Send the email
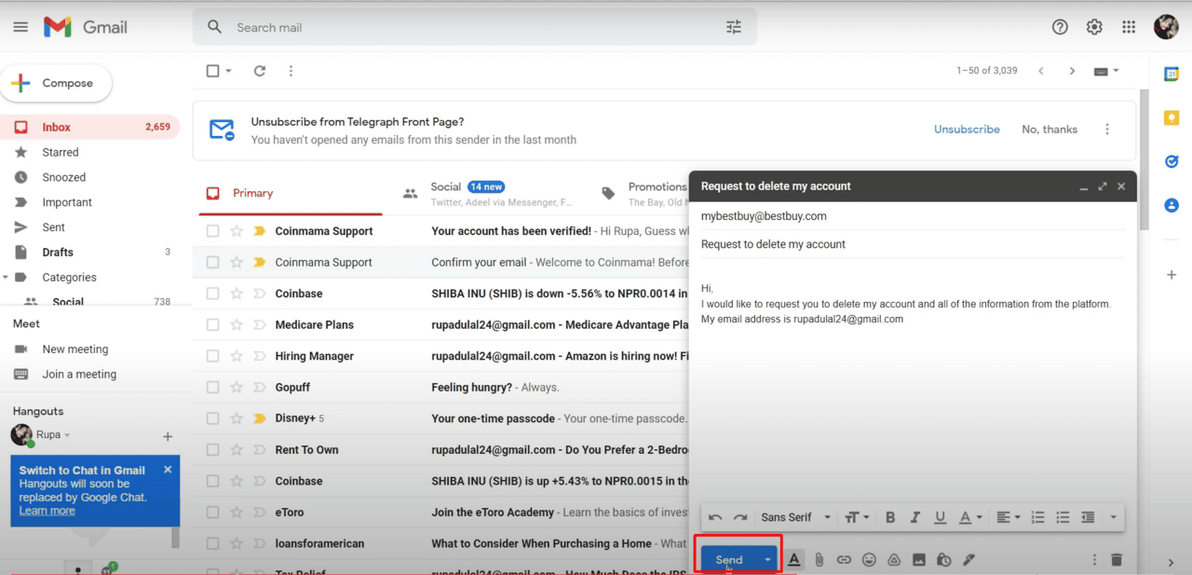 [729, 560]
